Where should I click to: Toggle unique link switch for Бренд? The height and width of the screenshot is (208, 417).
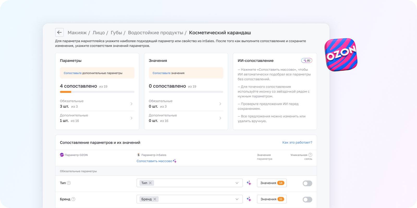point(307,199)
